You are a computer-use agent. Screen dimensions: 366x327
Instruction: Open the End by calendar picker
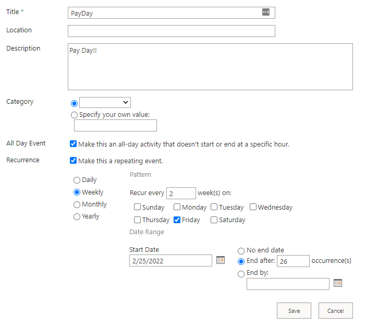click(x=338, y=283)
